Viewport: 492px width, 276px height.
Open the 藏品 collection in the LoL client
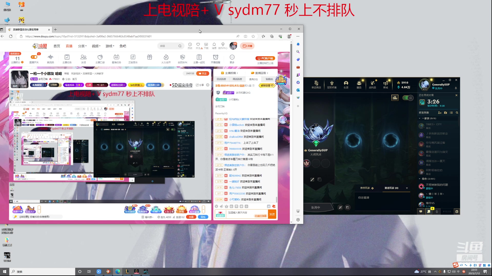click(x=359, y=84)
